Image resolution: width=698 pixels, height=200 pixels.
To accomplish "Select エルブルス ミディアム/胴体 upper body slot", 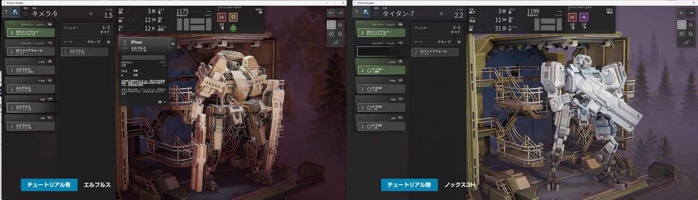I will [x=31, y=70].
